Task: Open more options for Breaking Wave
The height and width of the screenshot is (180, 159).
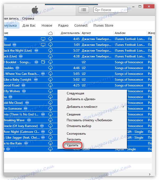Action: [29, 120]
